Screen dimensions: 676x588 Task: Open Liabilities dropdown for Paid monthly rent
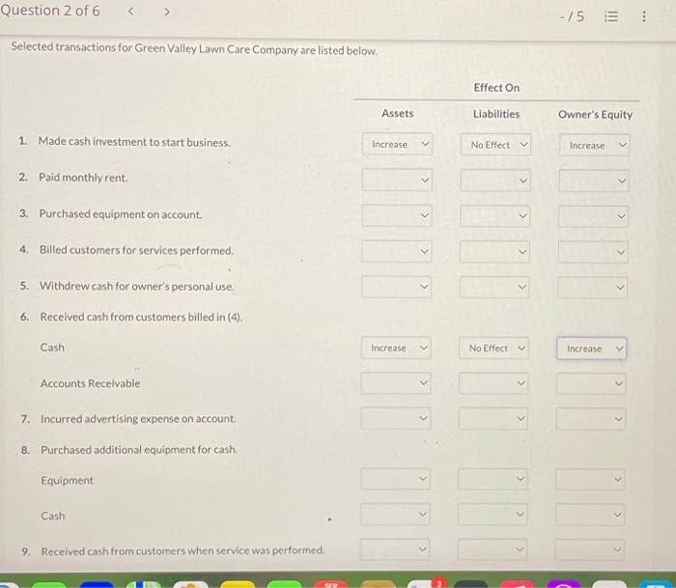(494, 181)
